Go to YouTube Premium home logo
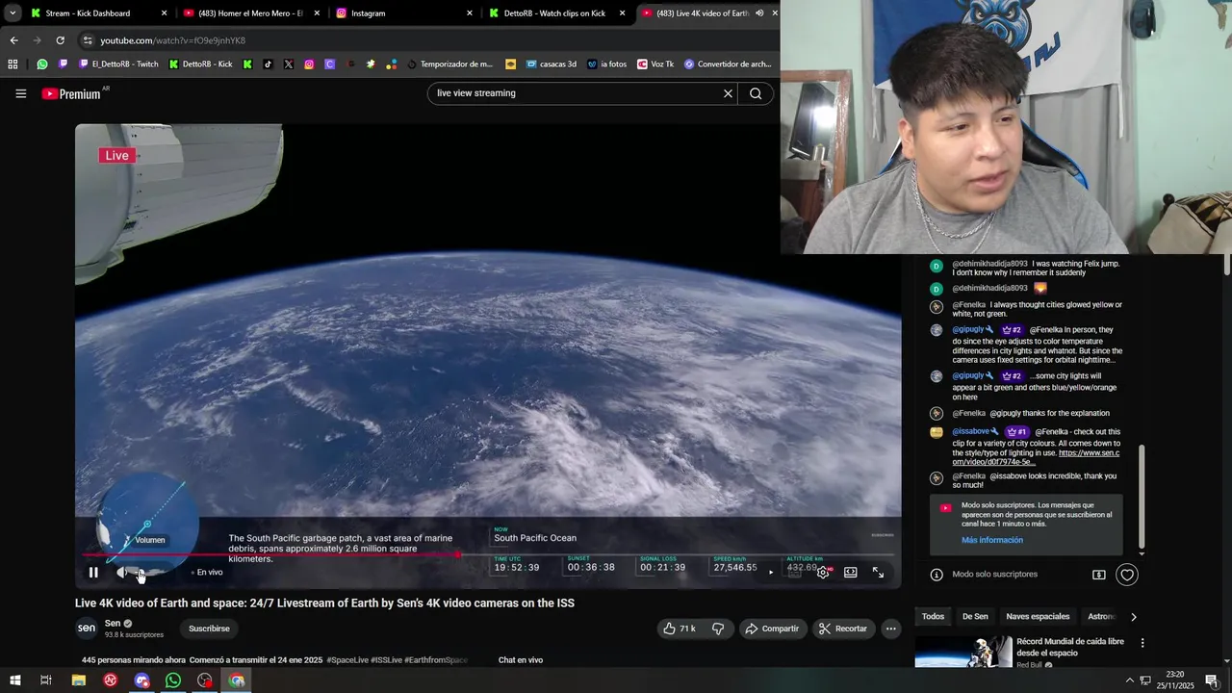Screen dimensions: 1232x693 (71, 93)
